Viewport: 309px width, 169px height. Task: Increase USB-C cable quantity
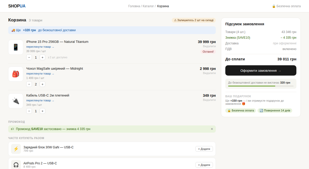[x=42, y=111]
